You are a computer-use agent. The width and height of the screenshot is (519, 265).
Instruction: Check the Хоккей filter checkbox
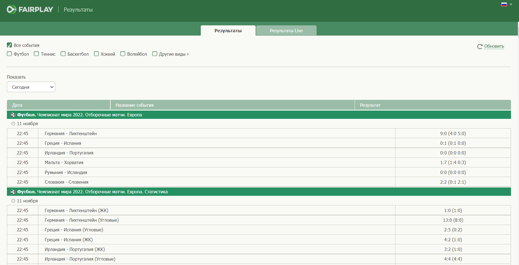pos(96,54)
